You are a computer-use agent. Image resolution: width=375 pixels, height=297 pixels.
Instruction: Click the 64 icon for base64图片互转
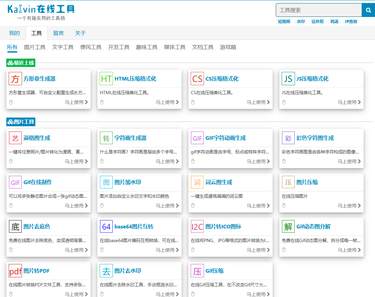point(106,226)
